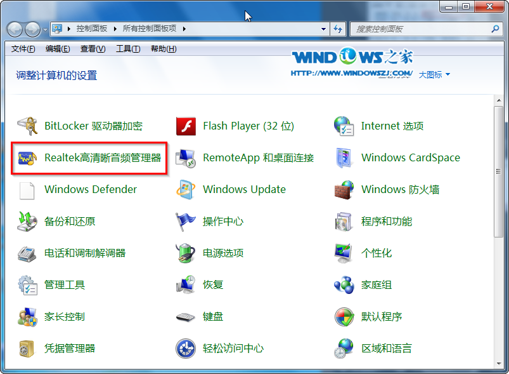Click the 控制面板 breadcrumb in address bar
Image resolution: width=509 pixels, height=374 pixels.
point(93,29)
